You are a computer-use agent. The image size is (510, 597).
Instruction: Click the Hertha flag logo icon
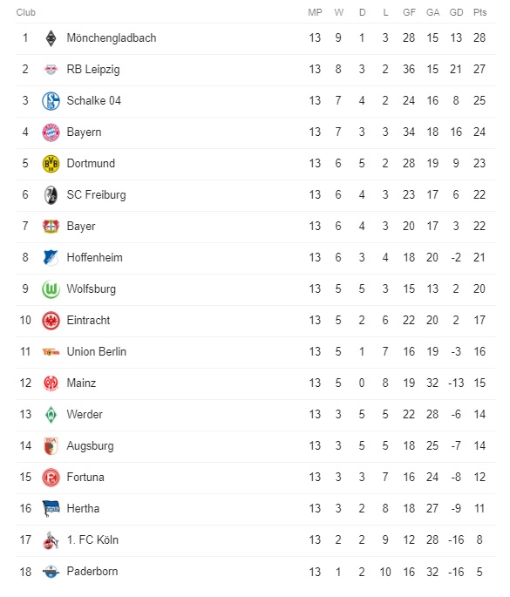pos(51,509)
